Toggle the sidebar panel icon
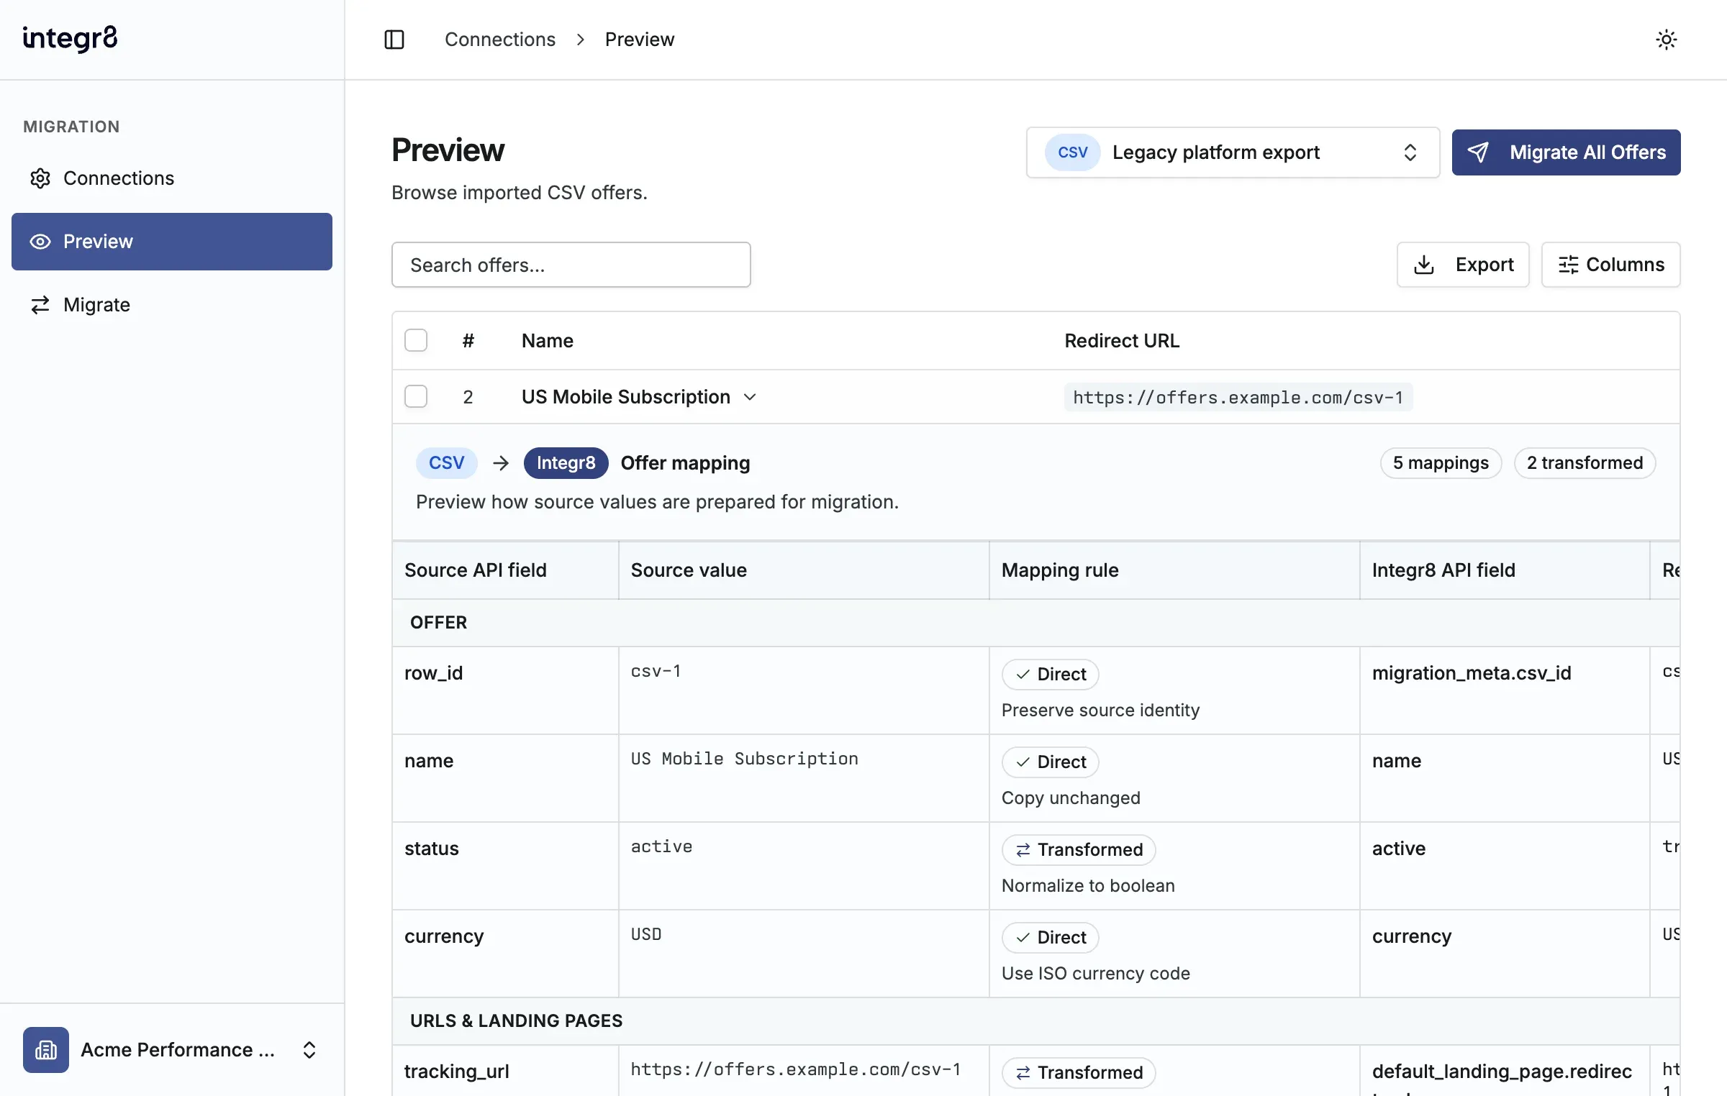This screenshot has width=1727, height=1096. click(394, 40)
